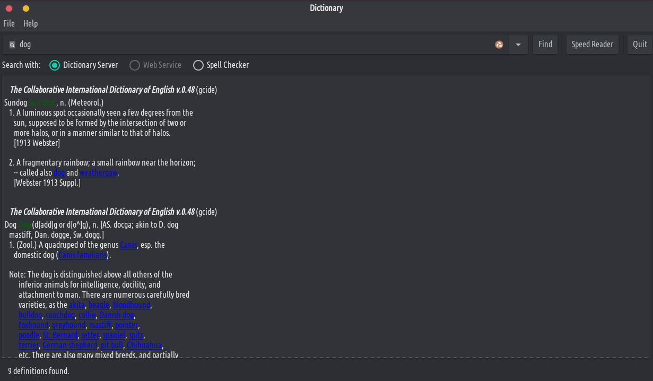Click the 'German shepherd' link
The height and width of the screenshot is (381, 653).
coord(70,345)
